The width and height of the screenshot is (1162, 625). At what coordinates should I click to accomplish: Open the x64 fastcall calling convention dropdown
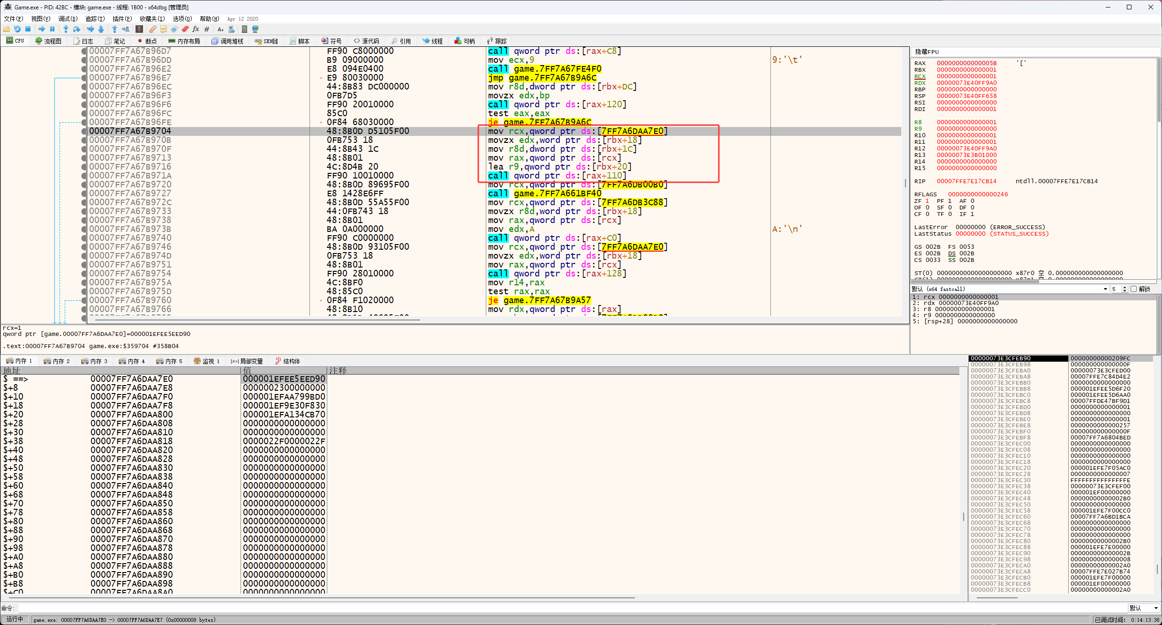click(1105, 289)
